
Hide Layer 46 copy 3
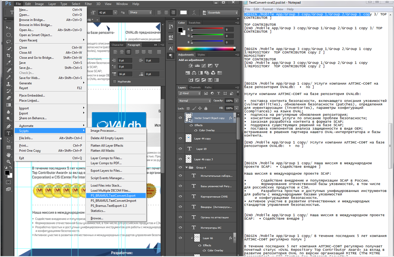point(180,159)
